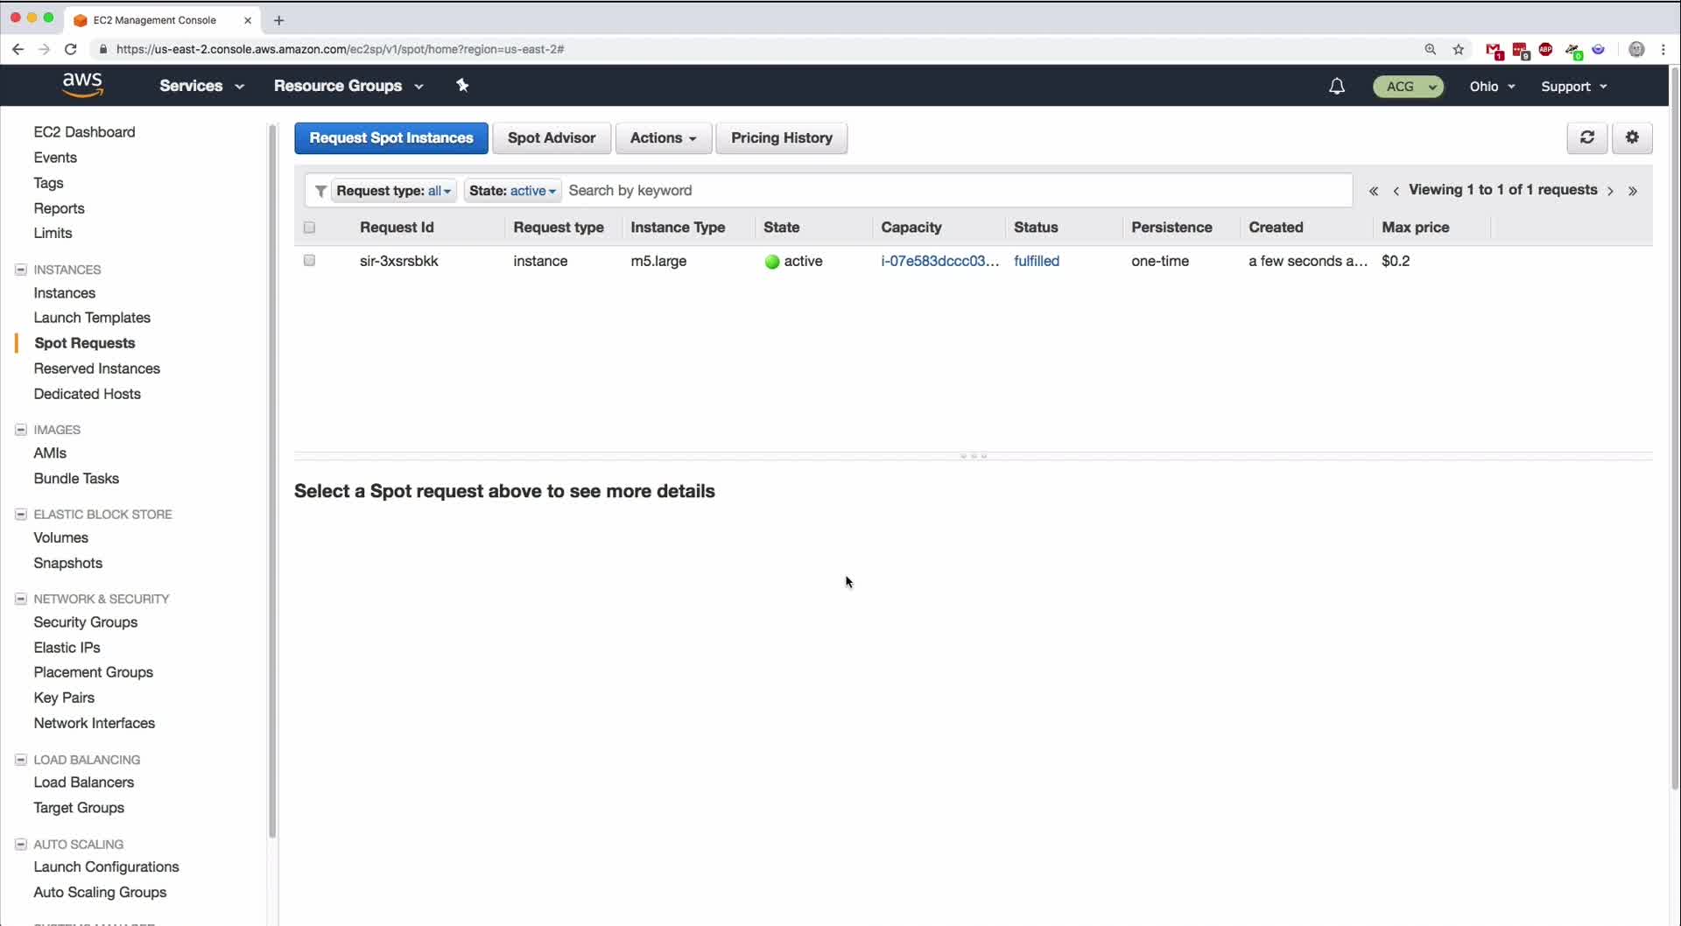Go to last page of requests
Viewport: 1681px width, 926px height.
pos(1633,191)
